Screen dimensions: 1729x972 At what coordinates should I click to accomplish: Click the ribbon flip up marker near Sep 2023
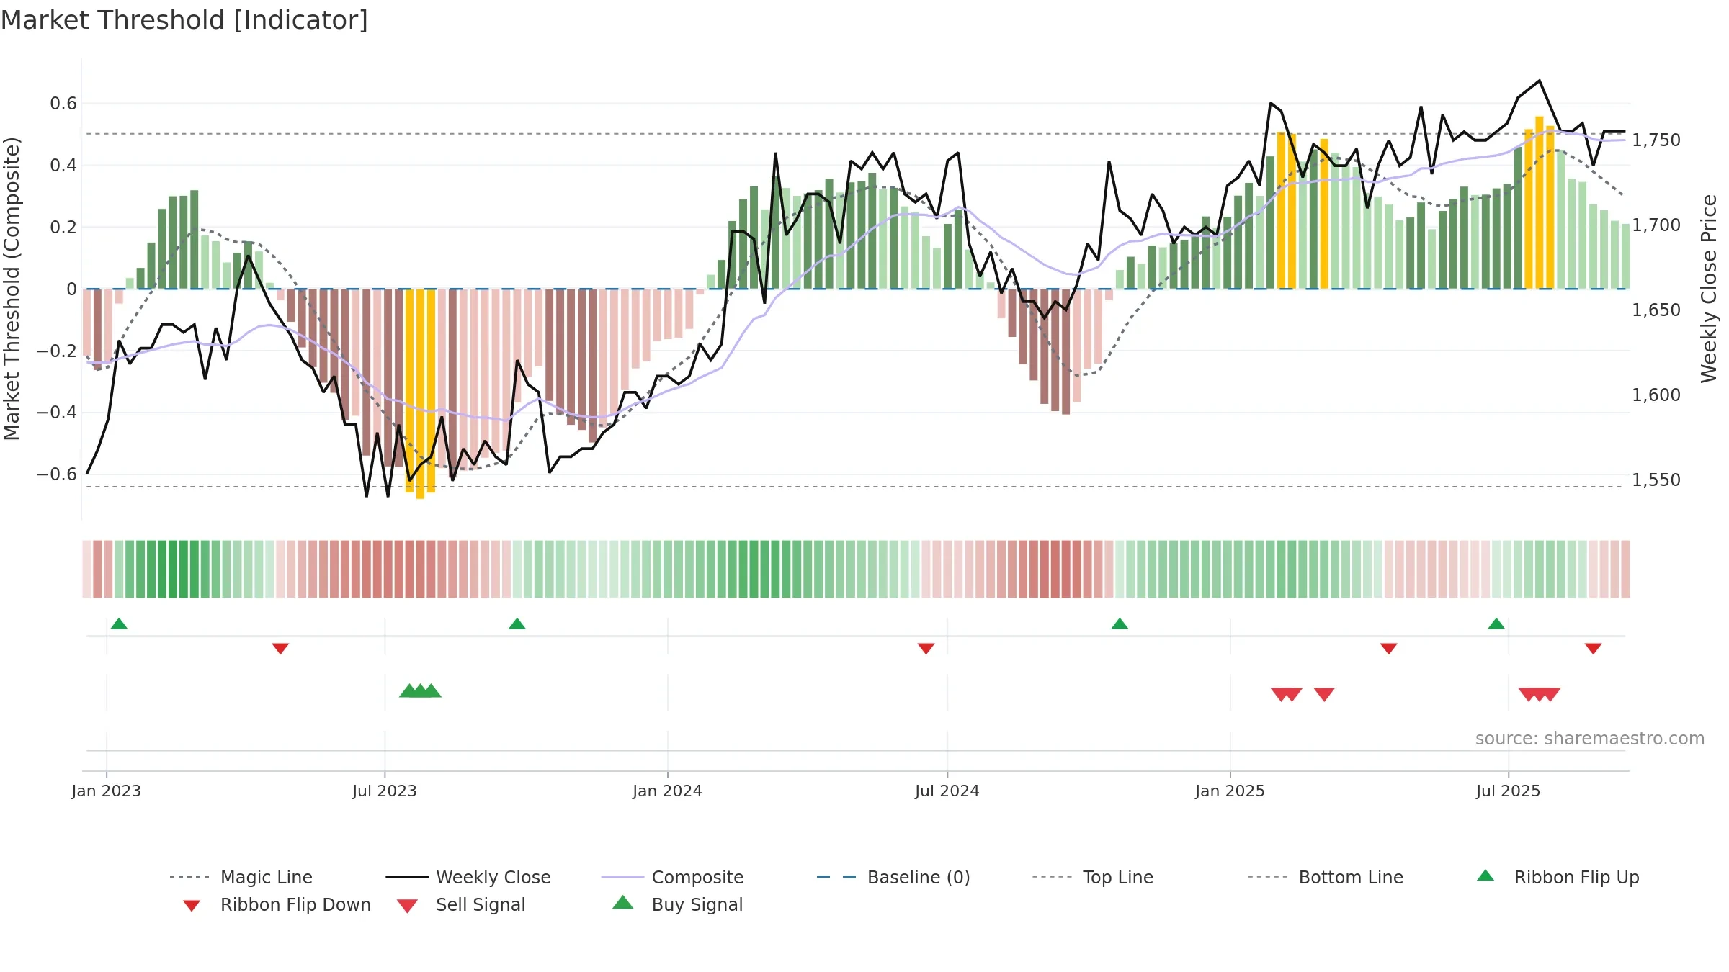click(x=517, y=624)
